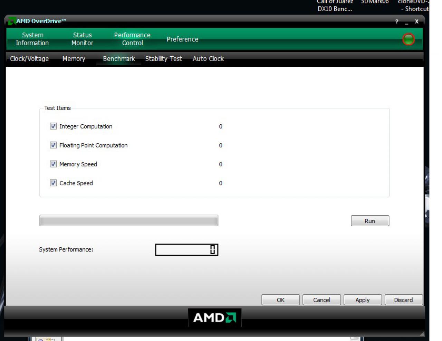This screenshot has height=341, width=442.
Task: Click the OK button
Action: [x=280, y=300]
